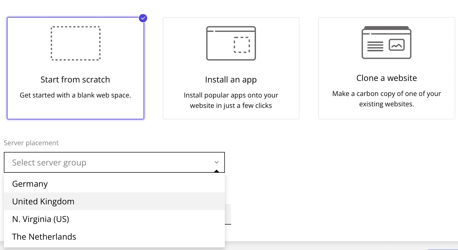Pick the Clone a website heading
458x250 pixels.
pyautogui.click(x=387, y=78)
